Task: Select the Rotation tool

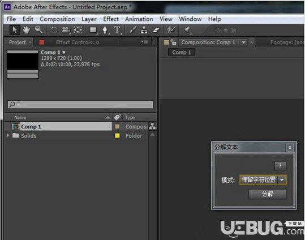Action: click(x=54, y=30)
